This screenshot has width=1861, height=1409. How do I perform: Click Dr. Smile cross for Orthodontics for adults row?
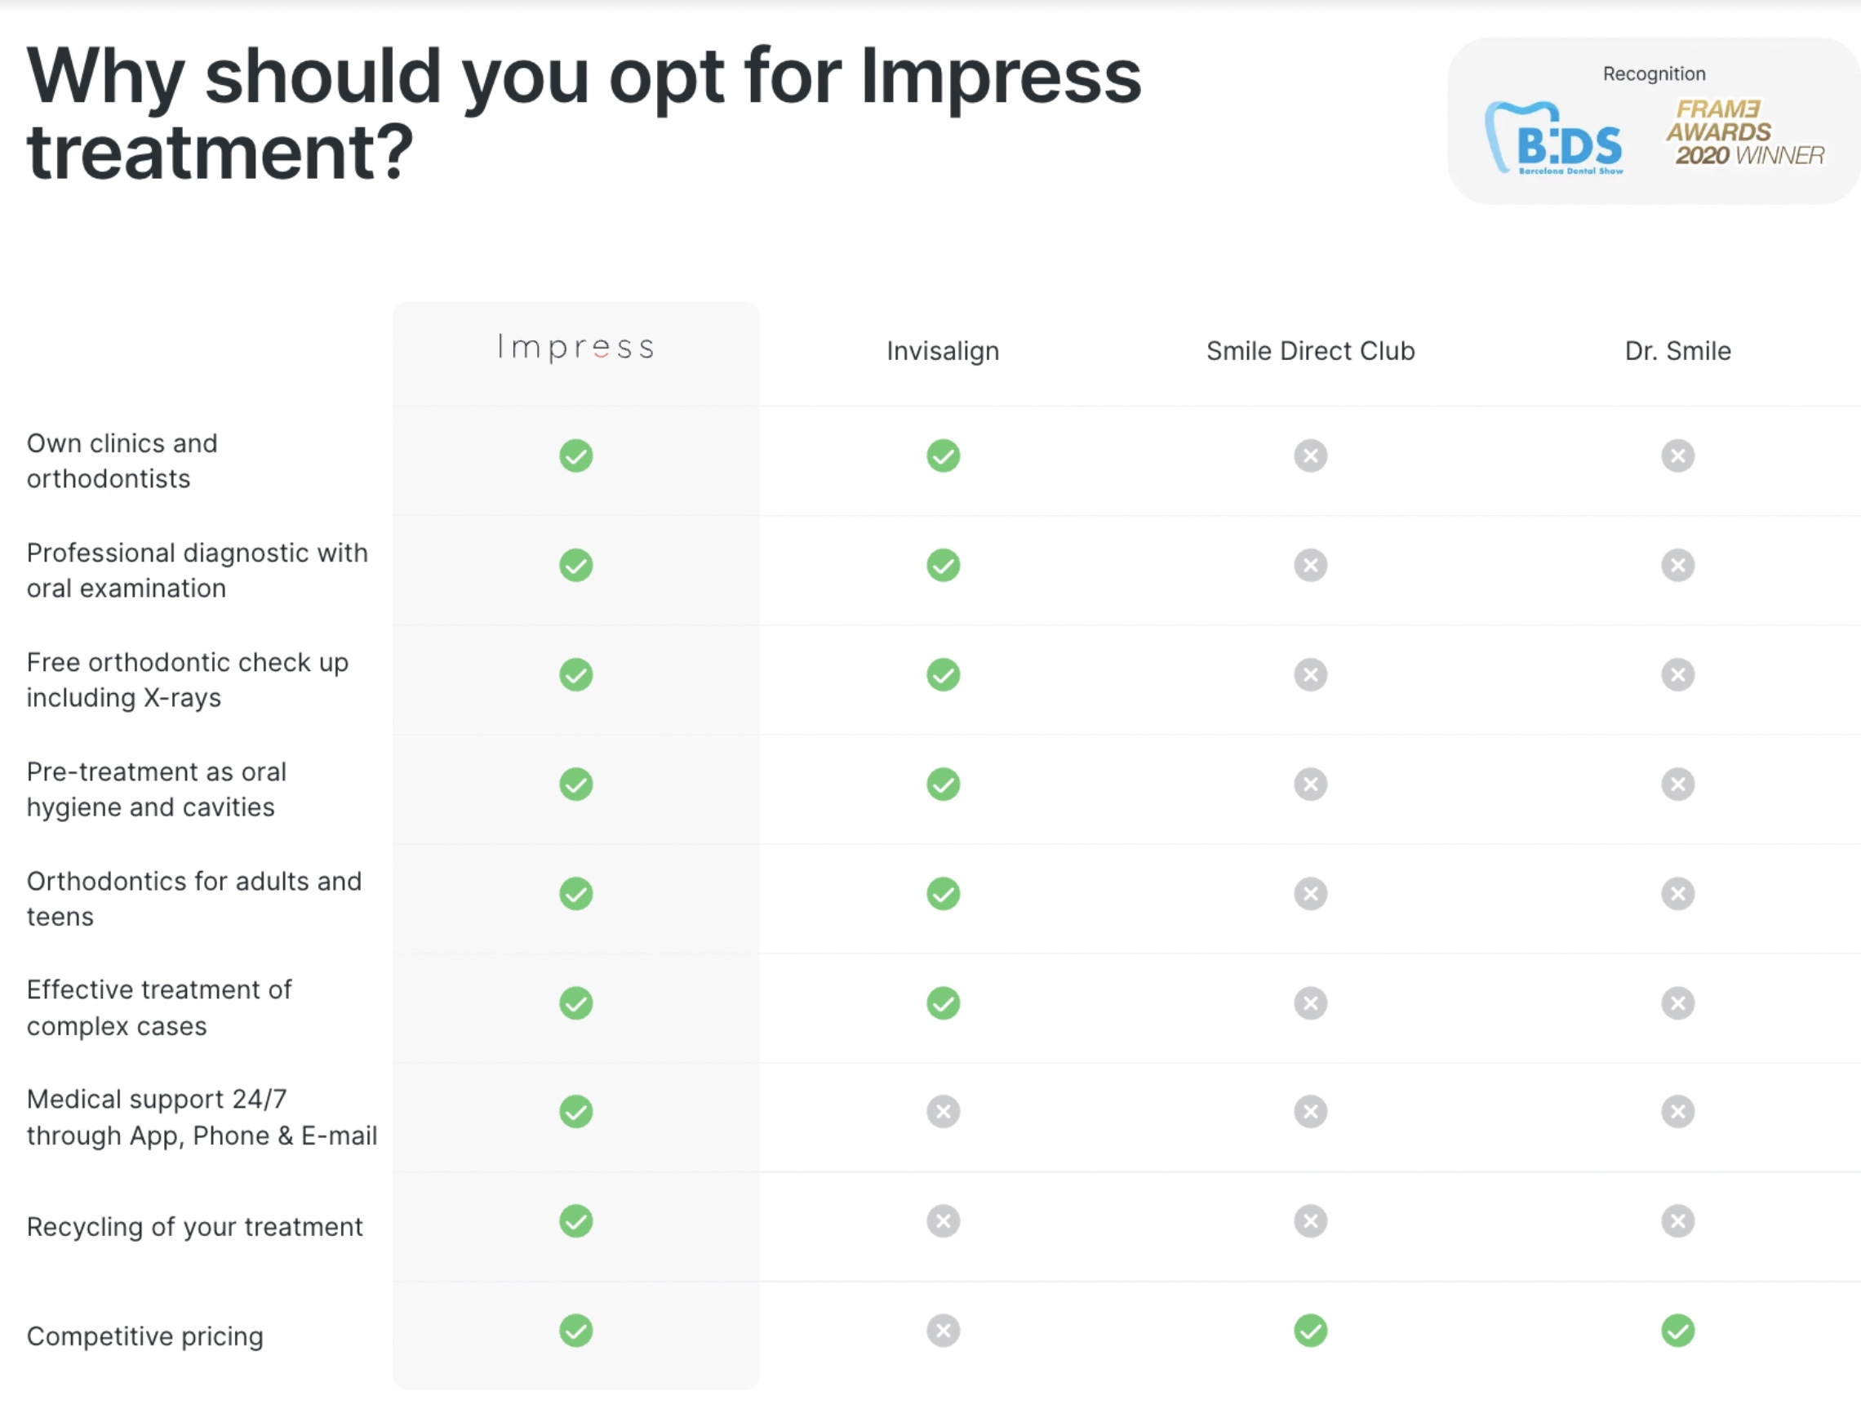click(x=1677, y=893)
